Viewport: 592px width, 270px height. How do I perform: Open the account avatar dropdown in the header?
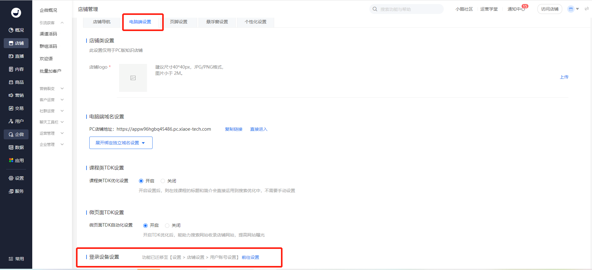point(573,9)
